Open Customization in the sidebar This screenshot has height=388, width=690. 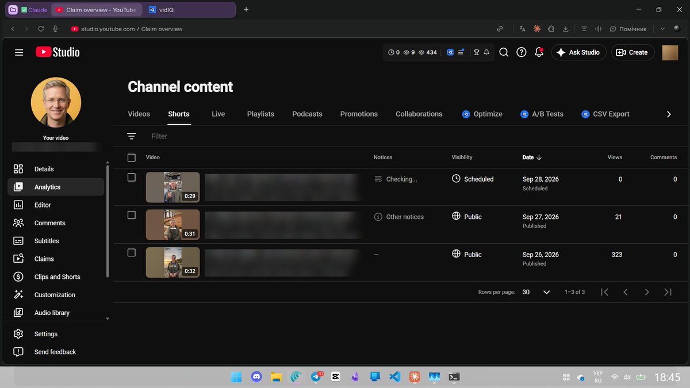coord(56,295)
